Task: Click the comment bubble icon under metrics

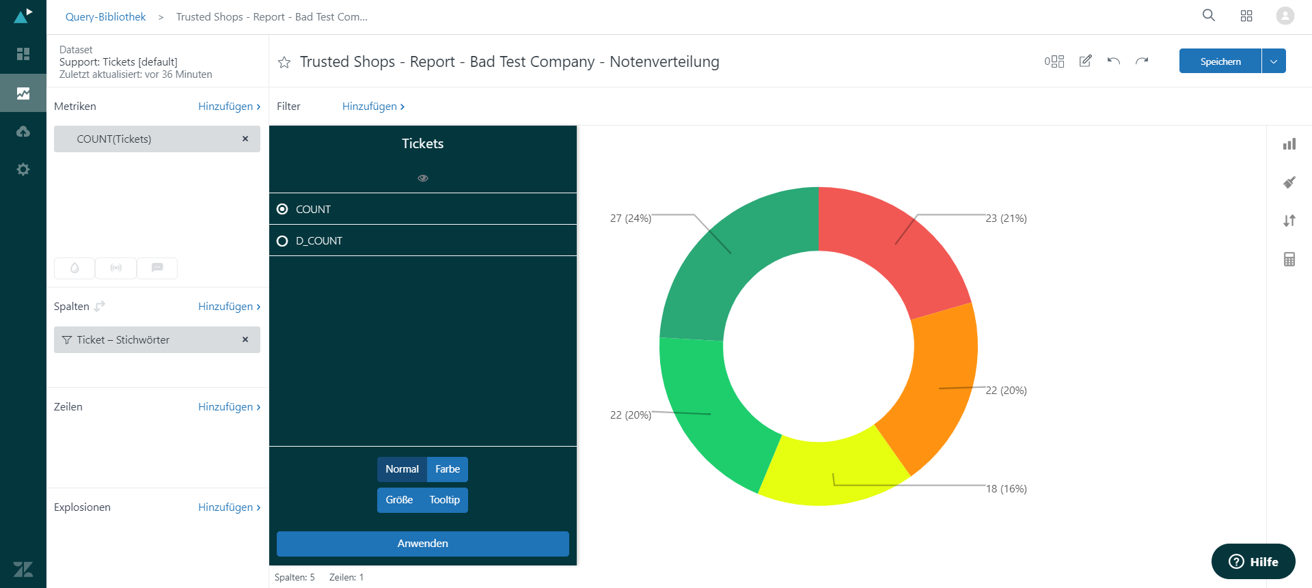Action: tap(157, 268)
